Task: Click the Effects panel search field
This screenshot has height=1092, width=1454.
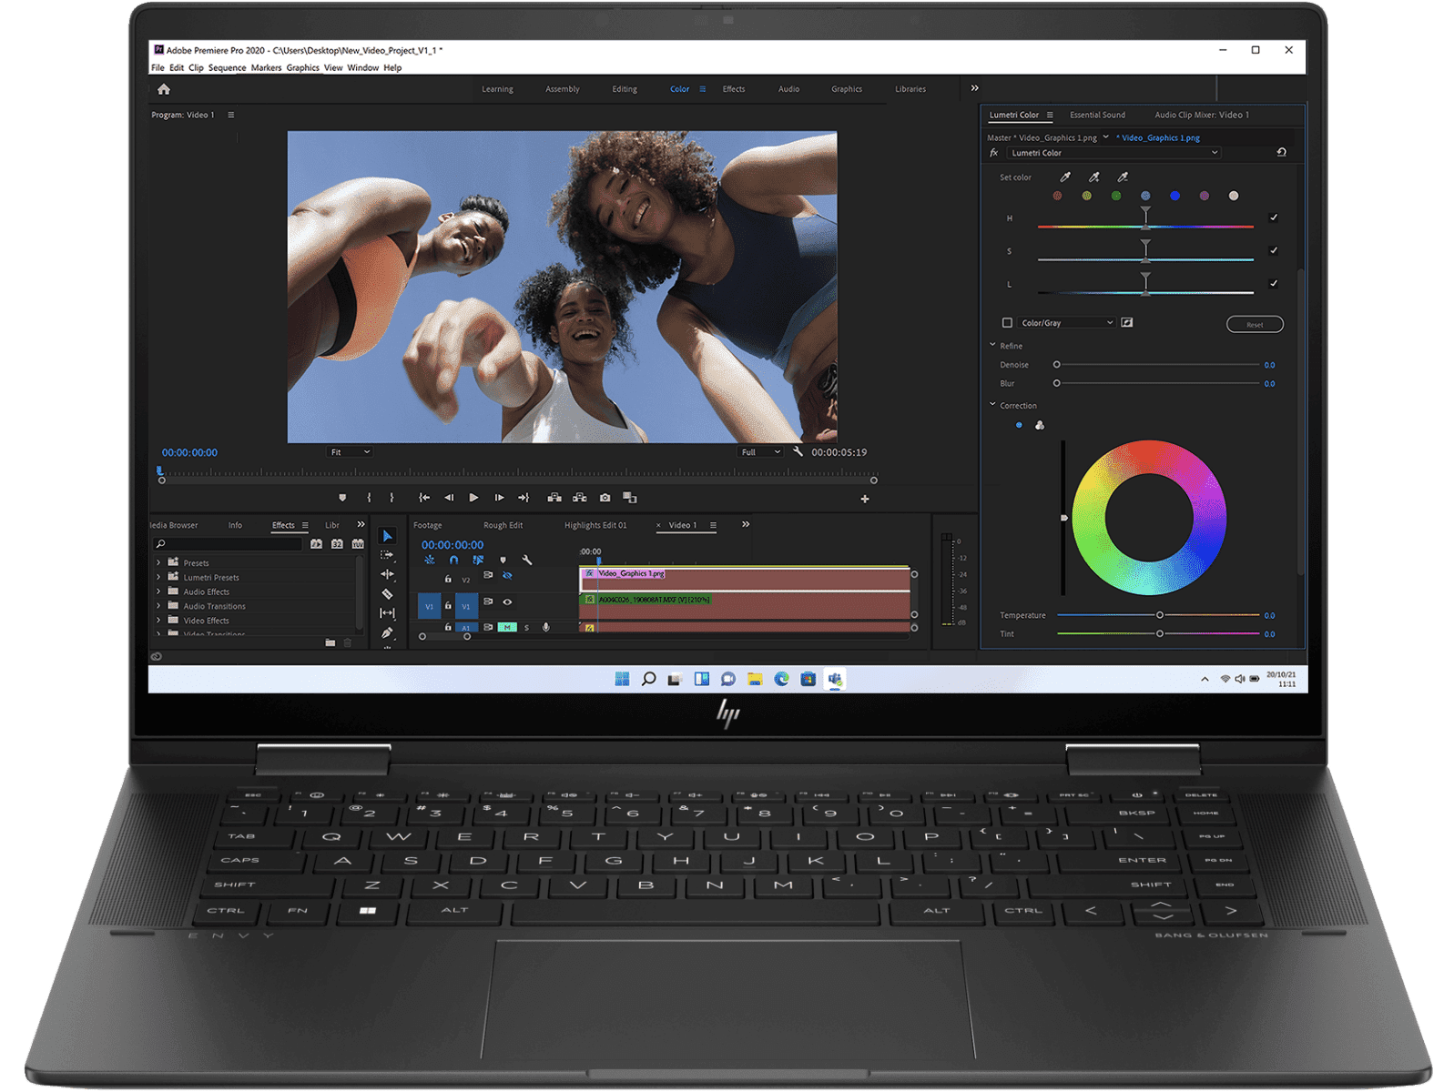Action: click(x=228, y=543)
